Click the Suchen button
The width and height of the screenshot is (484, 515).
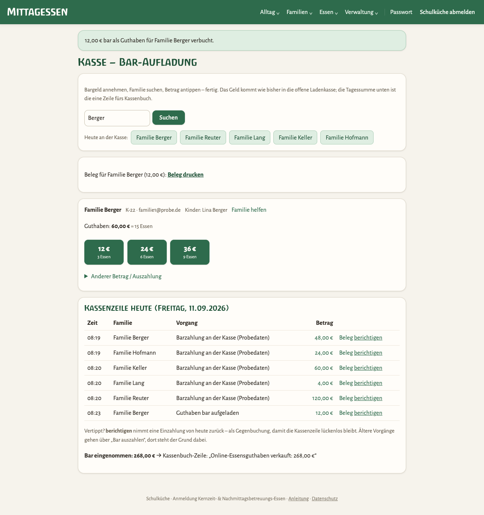tap(169, 118)
